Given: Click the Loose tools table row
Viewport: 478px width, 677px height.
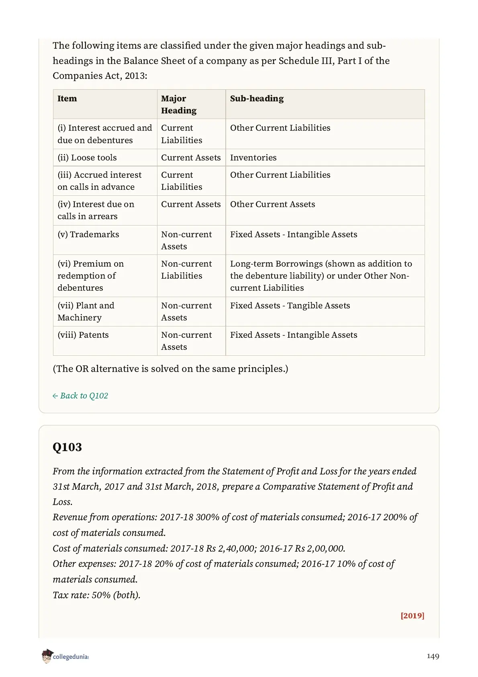Looking at the screenshot, I should (x=239, y=158).
